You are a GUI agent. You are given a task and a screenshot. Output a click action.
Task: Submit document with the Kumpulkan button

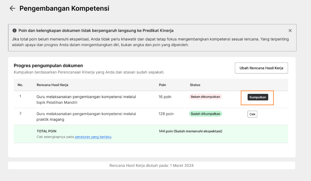tap(258, 97)
